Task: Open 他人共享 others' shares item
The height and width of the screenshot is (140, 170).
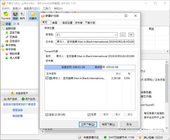Action: 12,58
